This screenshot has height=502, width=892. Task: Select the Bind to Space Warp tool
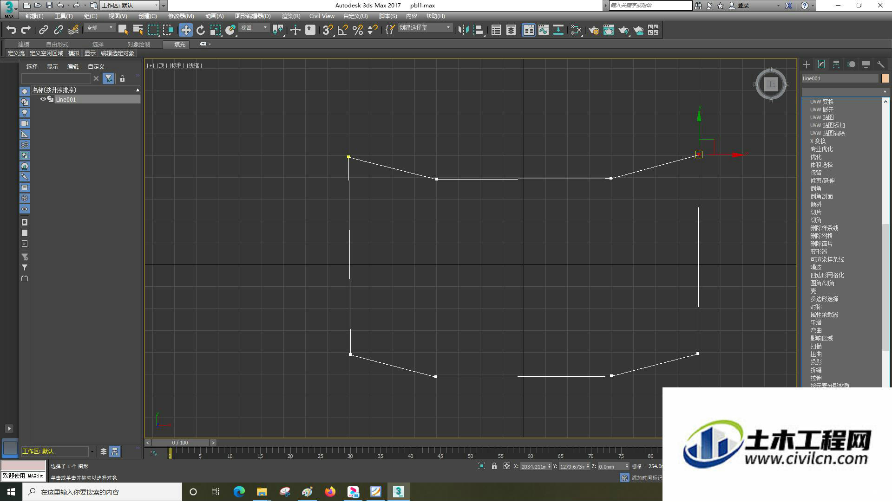click(73, 30)
